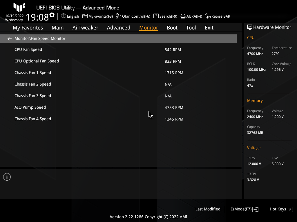The height and width of the screenshot is (222, 297).
Task: Switch to the Boot tab
Action: point(172,27)
